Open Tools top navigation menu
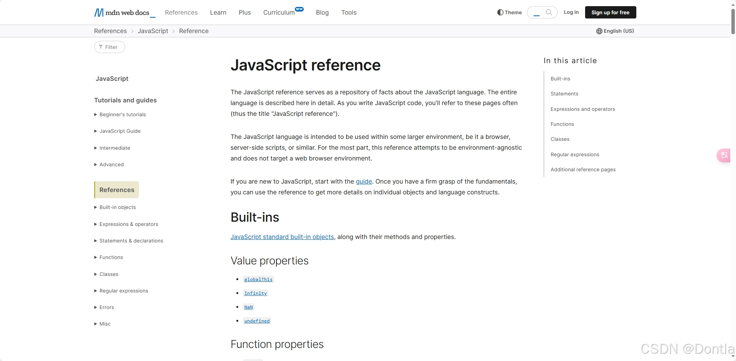This screenshot has height=361, width=736. coord(349,13)
